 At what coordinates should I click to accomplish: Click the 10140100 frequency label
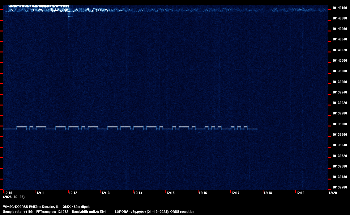339,8
